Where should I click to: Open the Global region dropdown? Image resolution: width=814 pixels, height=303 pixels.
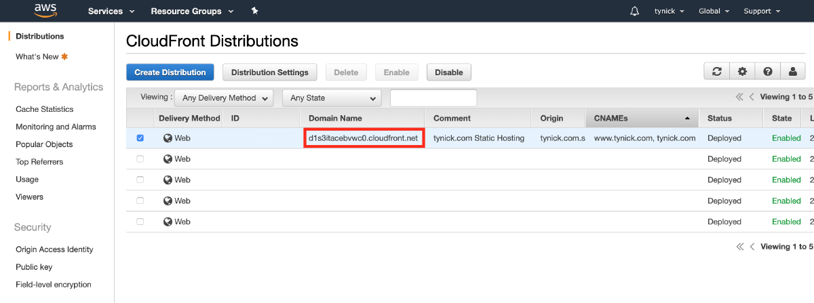tap(714, 11)
